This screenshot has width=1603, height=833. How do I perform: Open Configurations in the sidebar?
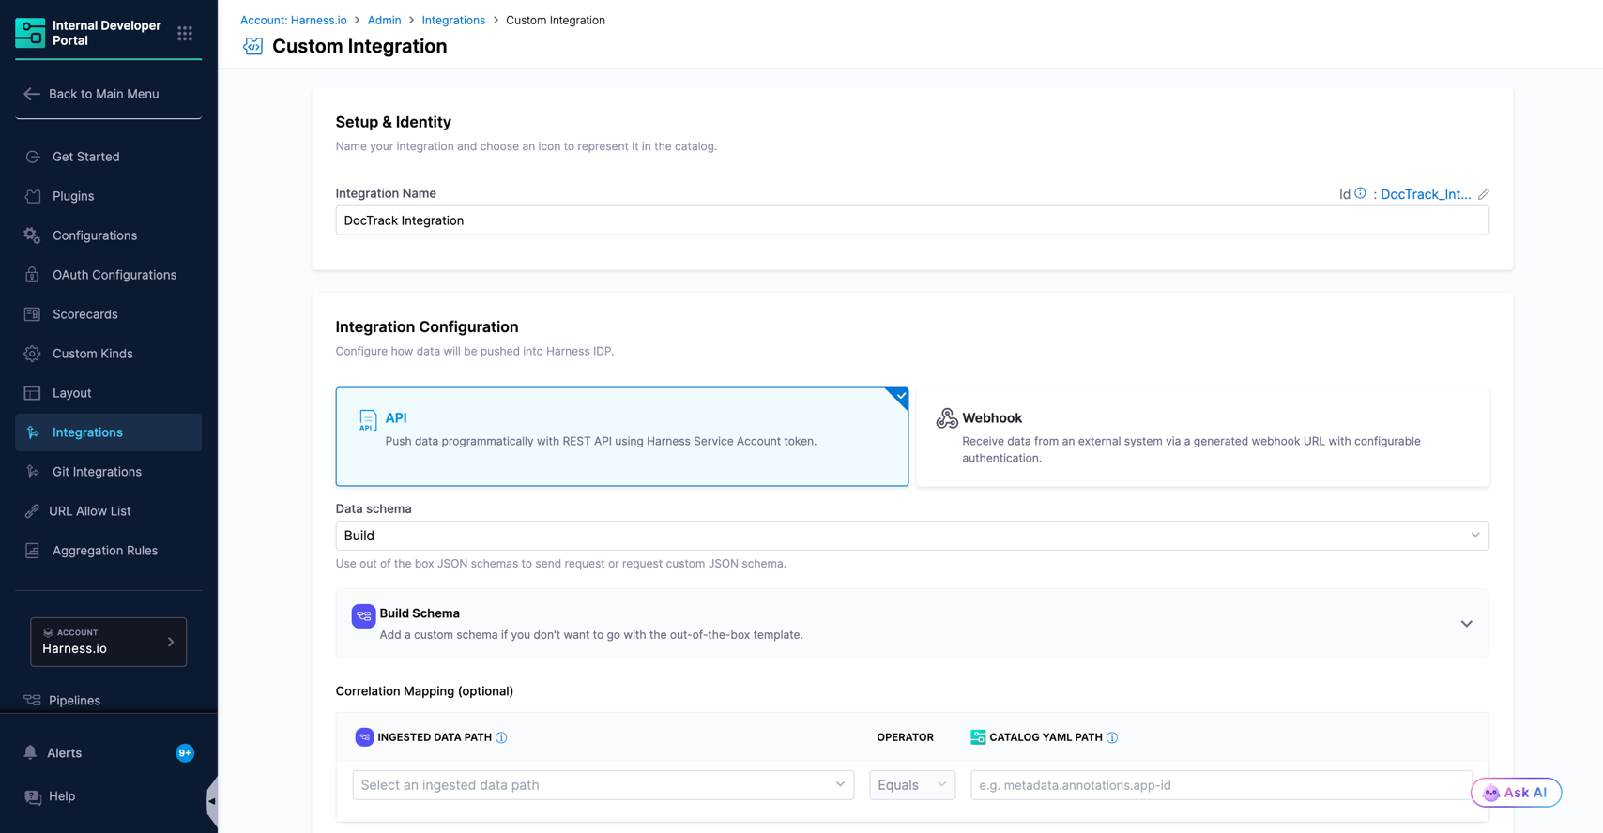click(x=109, y=235)
